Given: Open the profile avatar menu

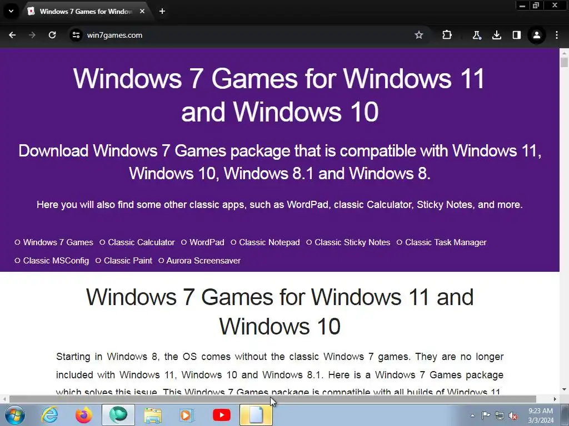Looking at the screenshot, I should 537,35.
